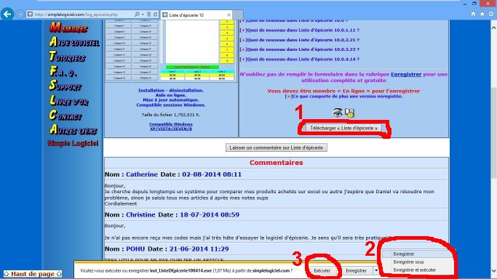Go back with the browser back arrow

pos(7,14)
